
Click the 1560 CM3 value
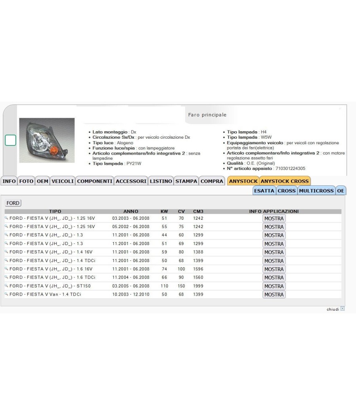(x=198, y=277)
